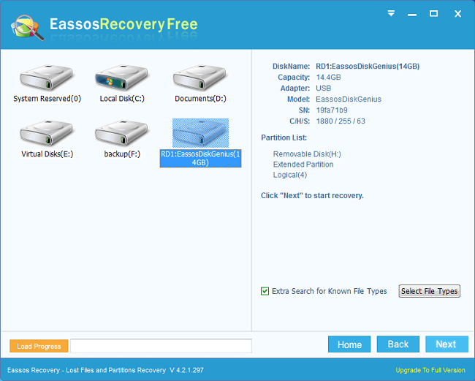Screen dimensions: 475x381
Task: Click the Partition List heading
Action: (284, 137)
